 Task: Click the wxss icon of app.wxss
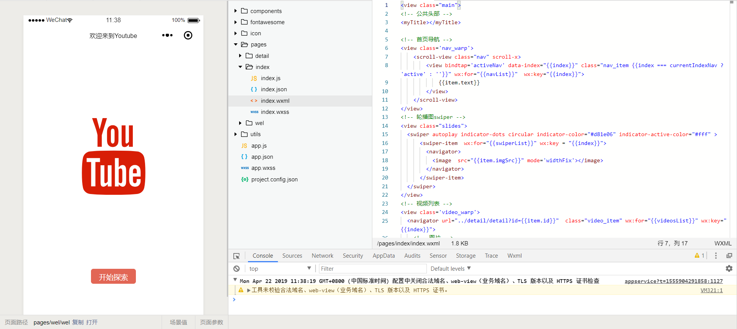[245, 168]
